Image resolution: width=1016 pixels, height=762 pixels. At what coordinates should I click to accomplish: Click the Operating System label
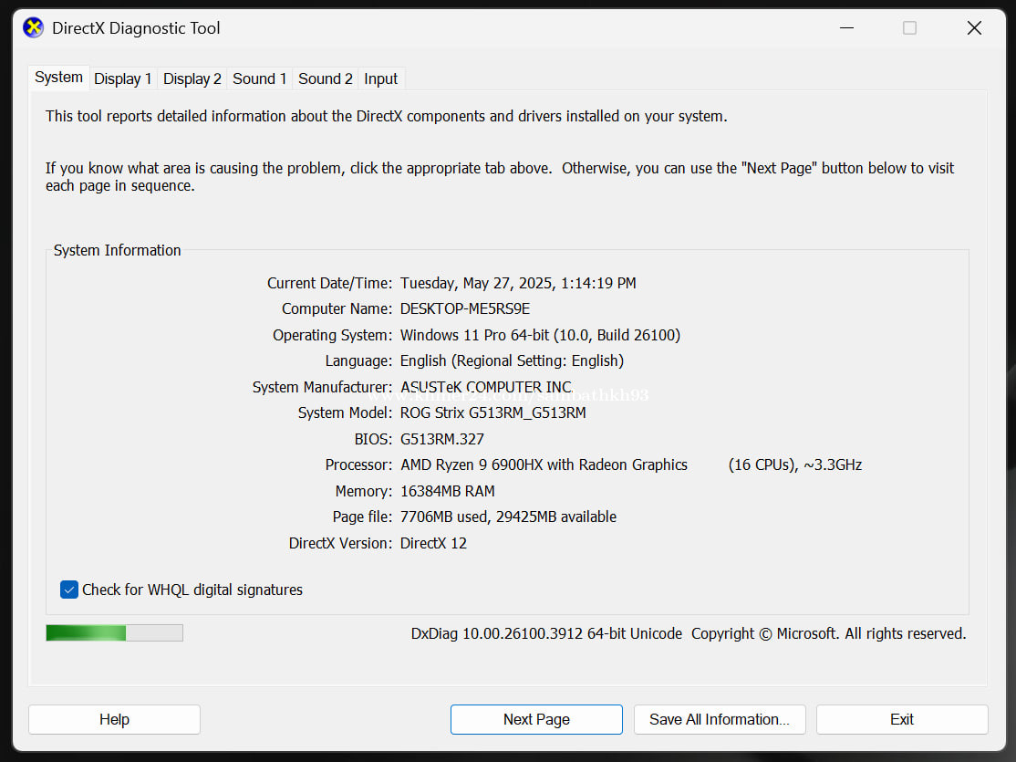[332, 335]
